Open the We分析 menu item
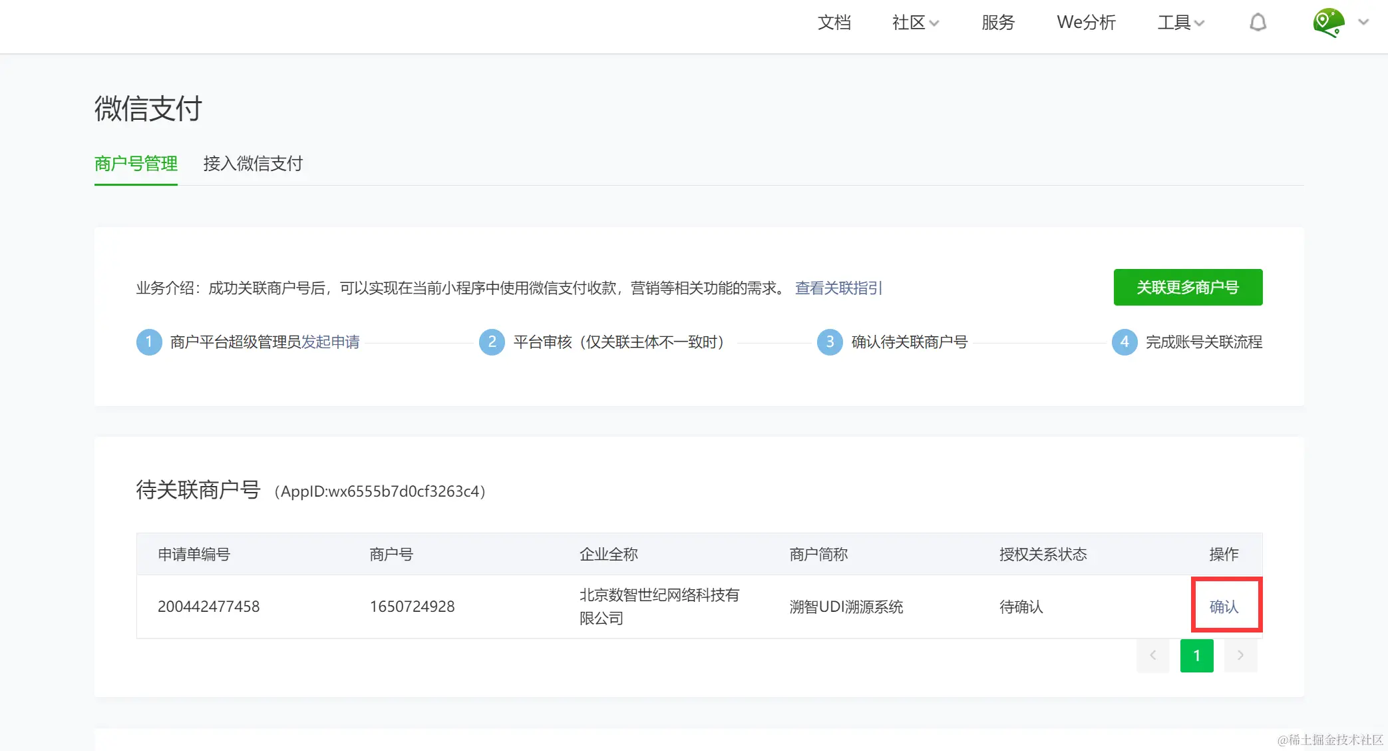The height and width of the screenshot is (751, 1388). [x=1086, y=23]
